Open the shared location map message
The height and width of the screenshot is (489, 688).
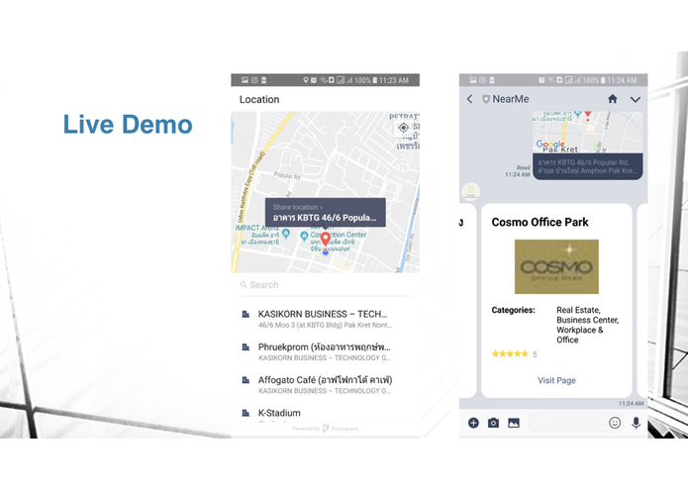pos(587,132)
